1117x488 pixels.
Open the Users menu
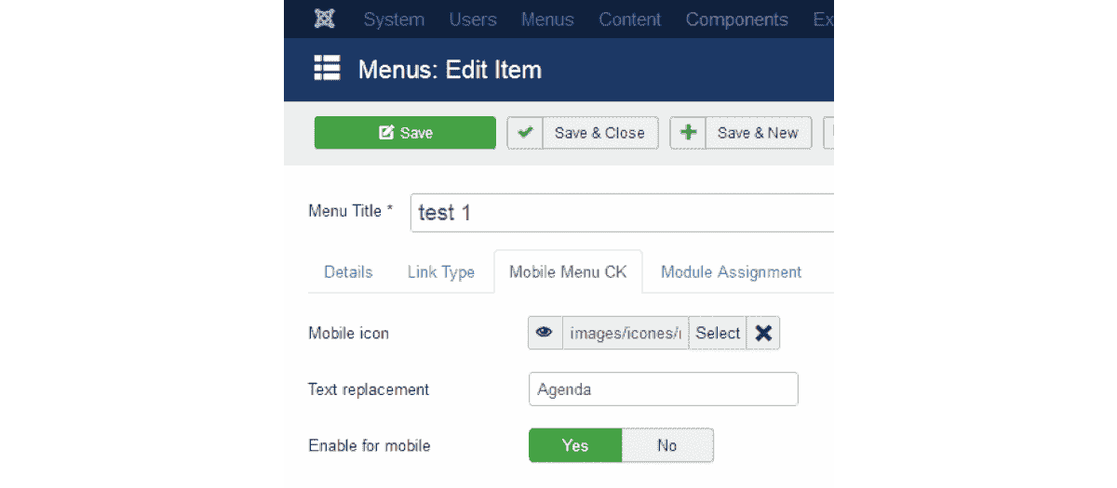473,20
